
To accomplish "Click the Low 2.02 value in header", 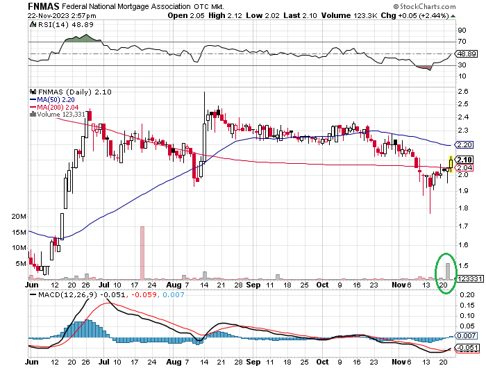I will click(263, 15).
